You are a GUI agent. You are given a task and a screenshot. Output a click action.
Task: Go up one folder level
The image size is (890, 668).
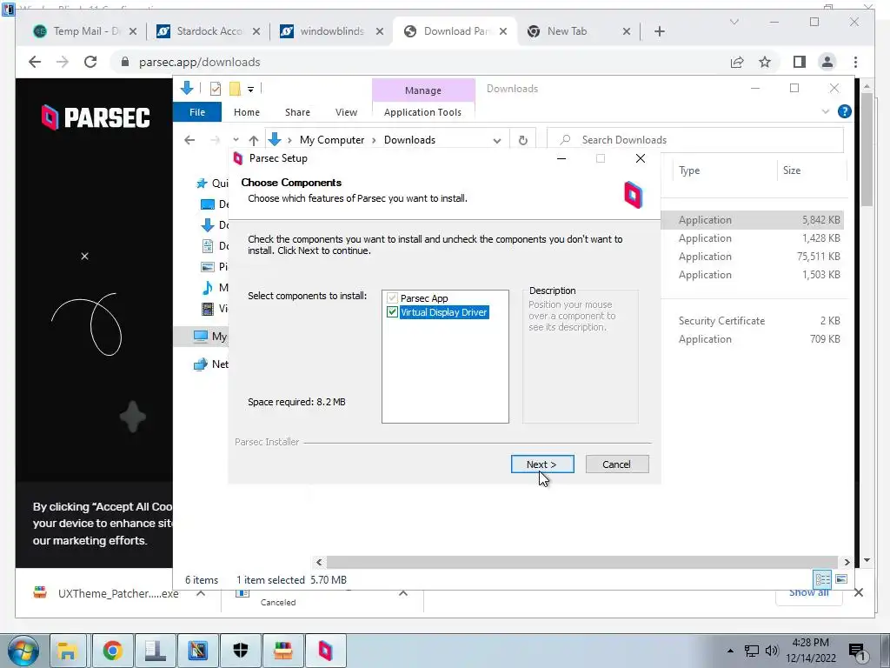[x=254, y=140]
